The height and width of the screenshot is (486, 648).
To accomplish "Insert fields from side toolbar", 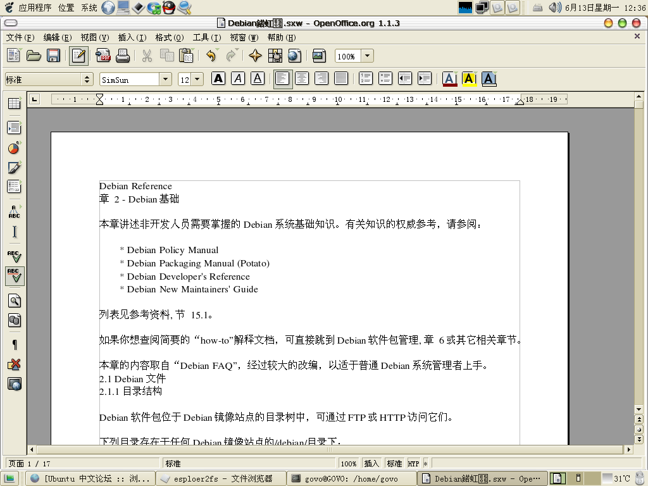I will pos(15,128).
